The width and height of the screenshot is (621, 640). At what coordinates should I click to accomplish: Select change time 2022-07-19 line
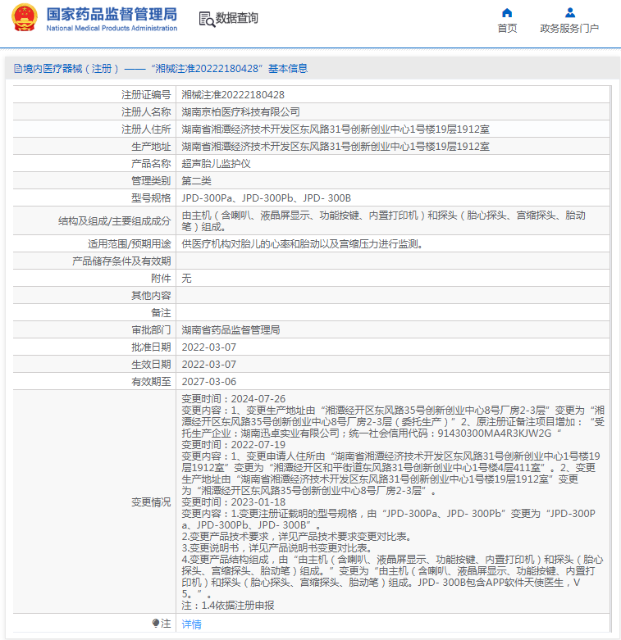click(233, 444)
